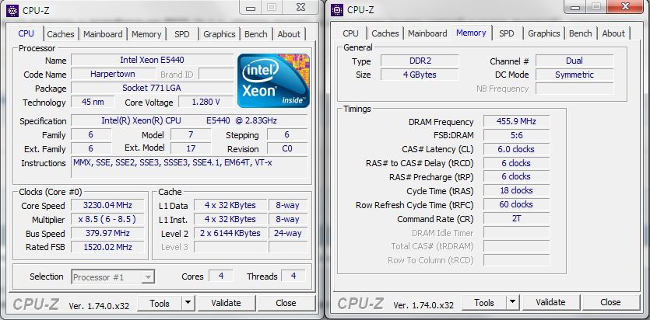Select the Memory tab in right window
This screenshot has height=320, width=650.
pyautogui.click(x=471, y=33)
